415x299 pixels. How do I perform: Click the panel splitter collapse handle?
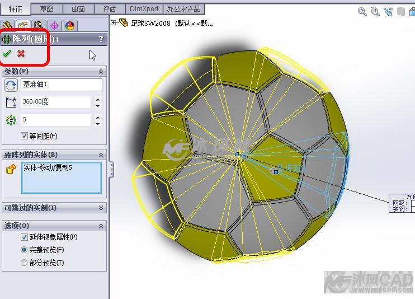111,170
